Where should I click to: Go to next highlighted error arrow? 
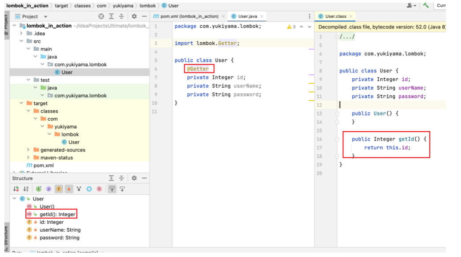pos(310,27)
